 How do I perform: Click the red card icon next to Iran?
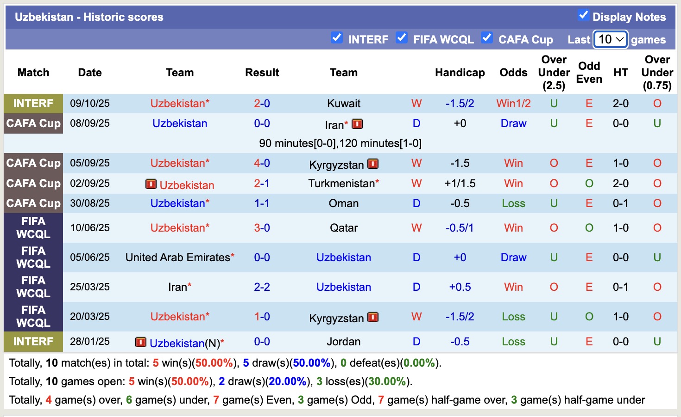[x=357, y=123]
